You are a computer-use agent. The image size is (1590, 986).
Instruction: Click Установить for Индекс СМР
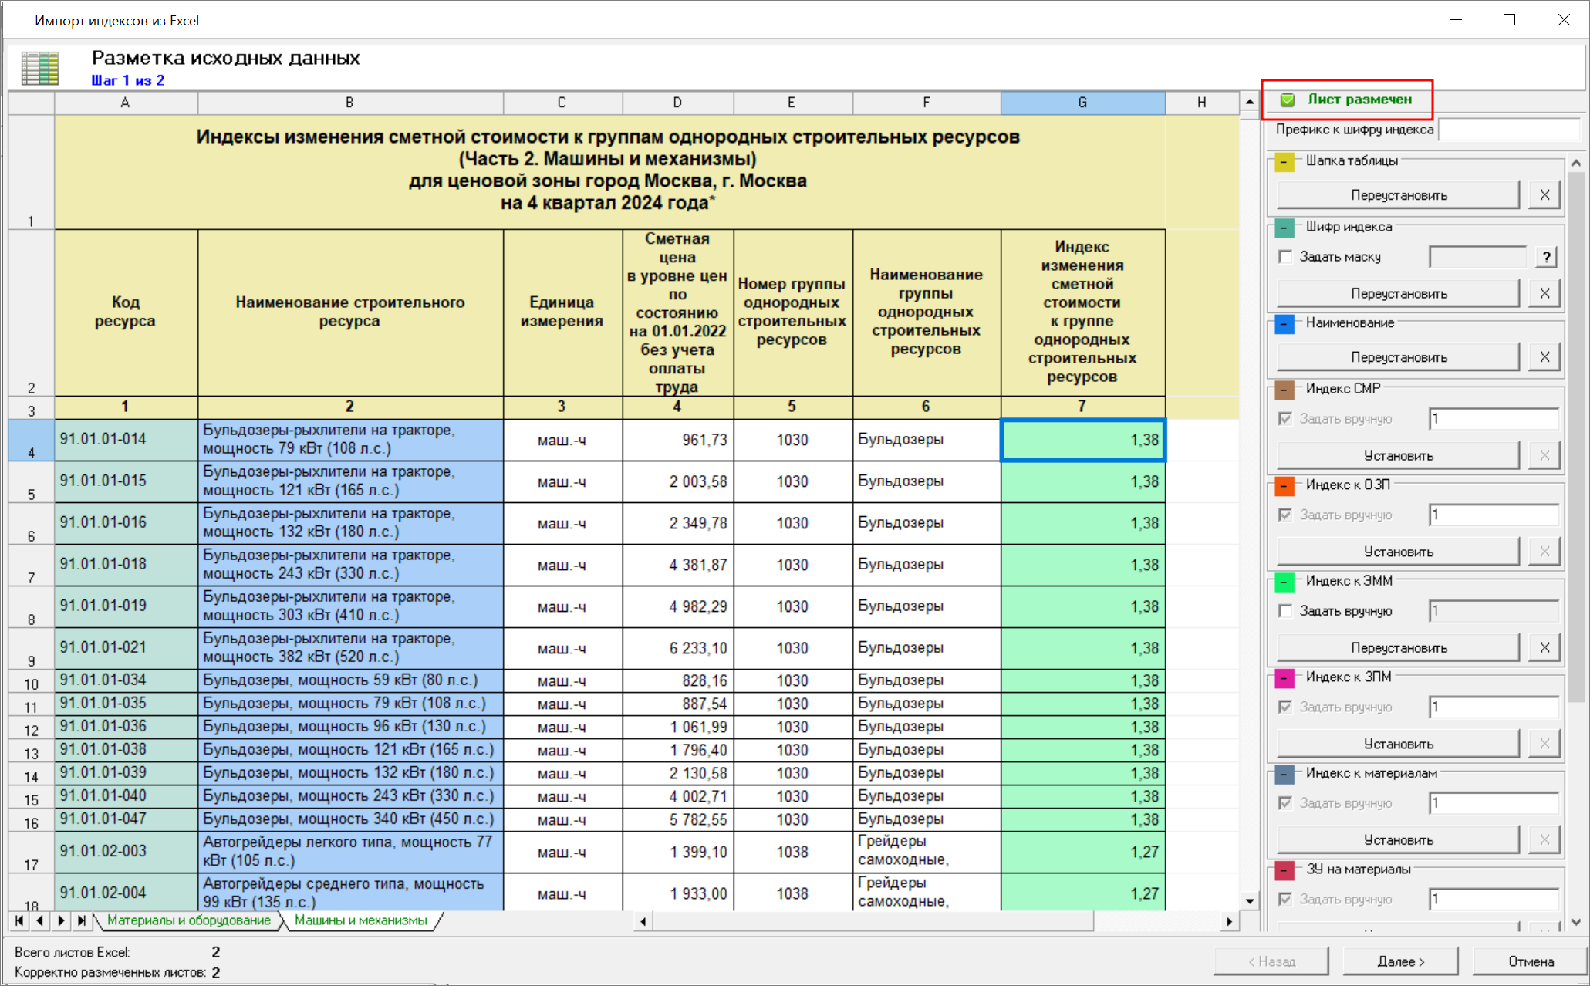click(x=1399, y=456)
